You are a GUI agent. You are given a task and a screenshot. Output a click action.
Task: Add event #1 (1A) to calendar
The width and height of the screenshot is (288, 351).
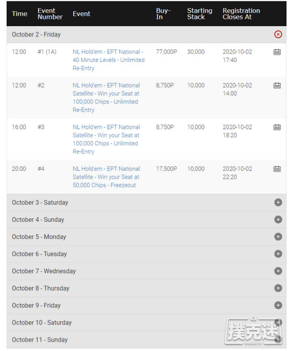(277, 52)
